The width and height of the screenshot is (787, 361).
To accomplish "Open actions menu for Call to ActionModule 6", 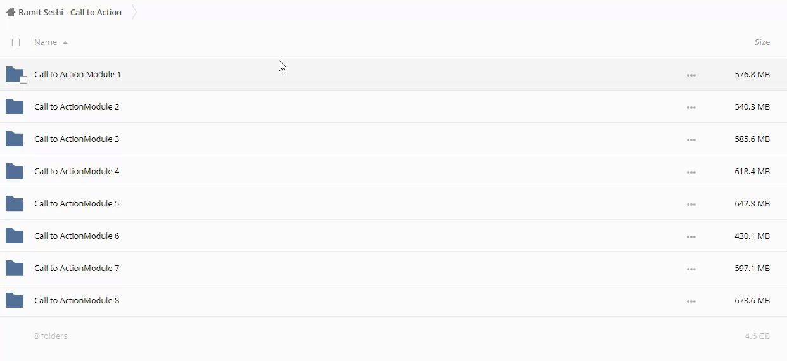I will tap(691, 237).
